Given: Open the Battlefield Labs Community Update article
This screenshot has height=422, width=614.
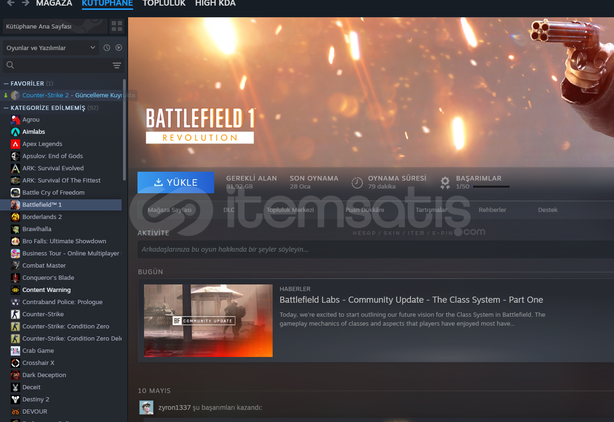Looking at the screenshot, I should (x=411, y=300).
